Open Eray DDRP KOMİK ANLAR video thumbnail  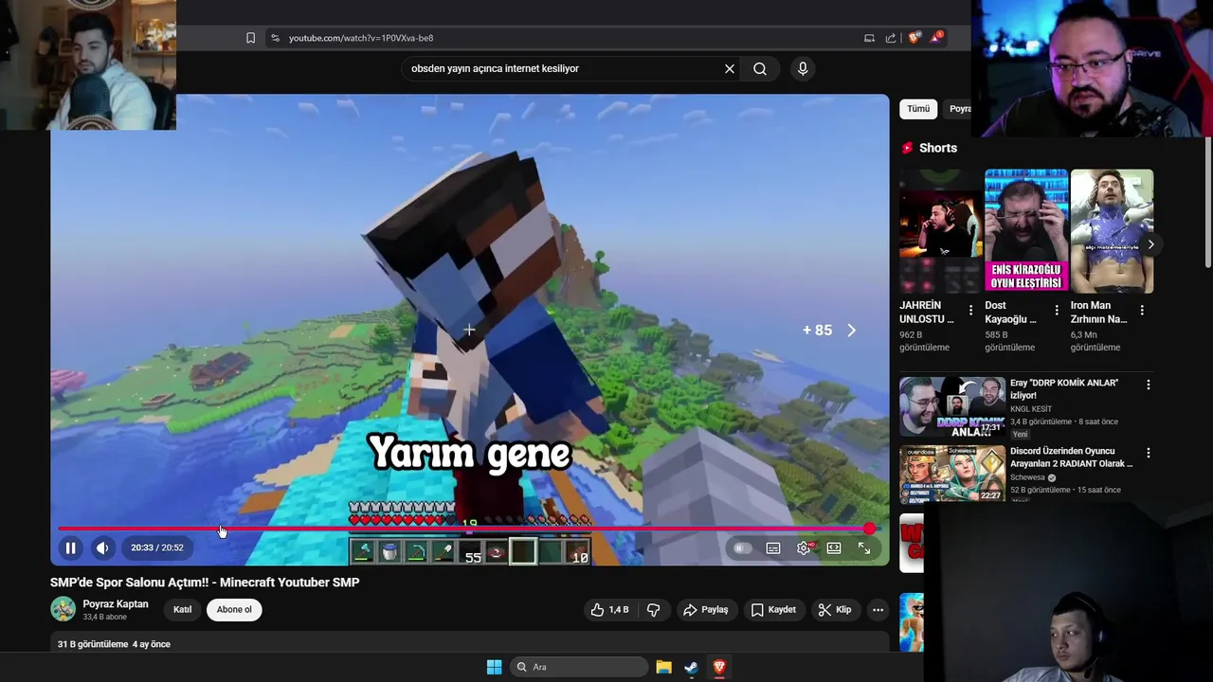coord(952,406)
